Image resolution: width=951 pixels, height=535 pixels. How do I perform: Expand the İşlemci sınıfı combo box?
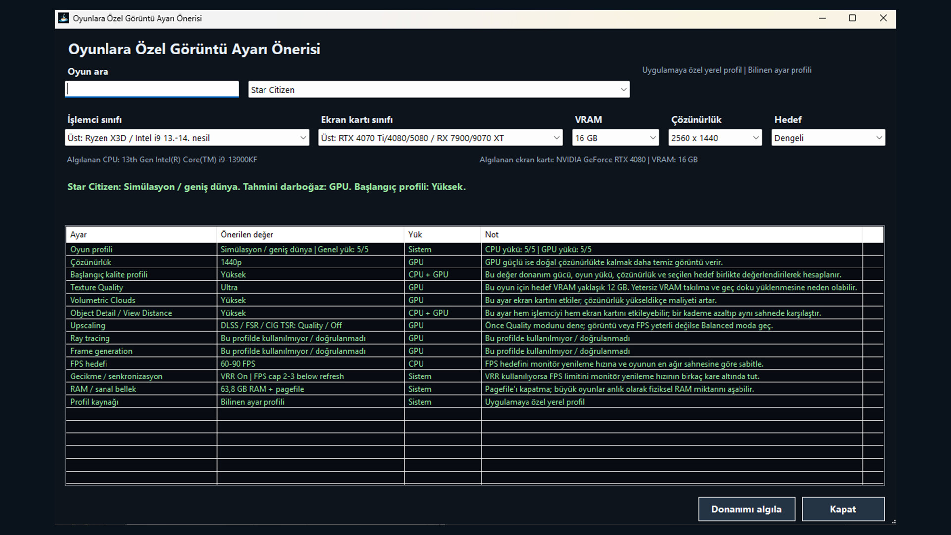187,138
